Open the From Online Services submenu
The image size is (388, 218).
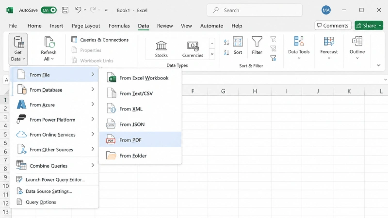55,135
